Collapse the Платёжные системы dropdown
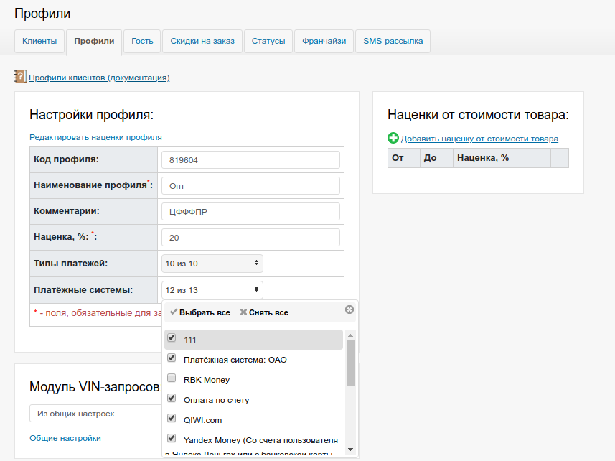Image resolution: width=615 pixels, height=461 pixels. coord(212,290)
